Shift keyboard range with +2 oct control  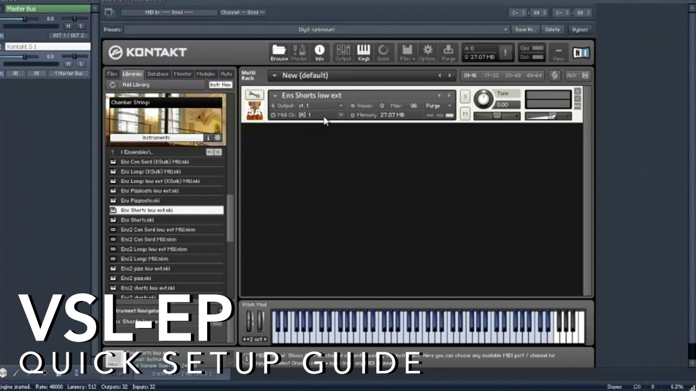pyautogui.click(x=254, y=339)
